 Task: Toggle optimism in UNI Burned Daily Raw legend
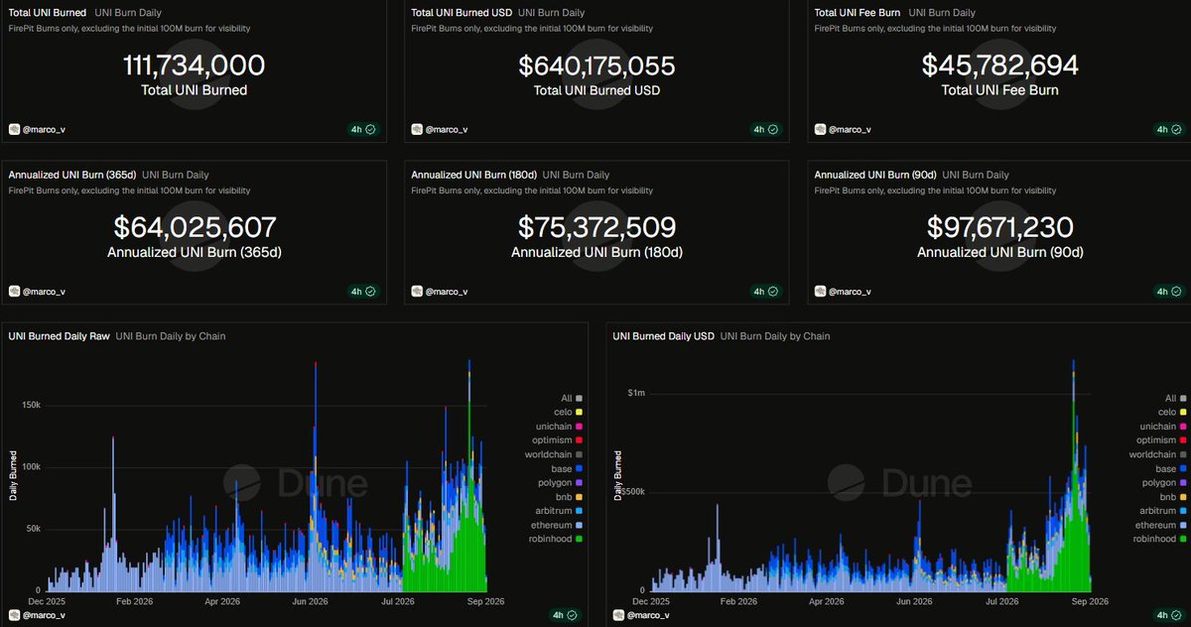click(557, 440)
